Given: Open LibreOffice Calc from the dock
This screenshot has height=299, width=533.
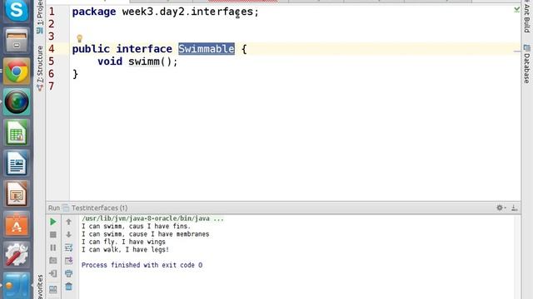Looking at the screenshot, I should pos(17,133).
